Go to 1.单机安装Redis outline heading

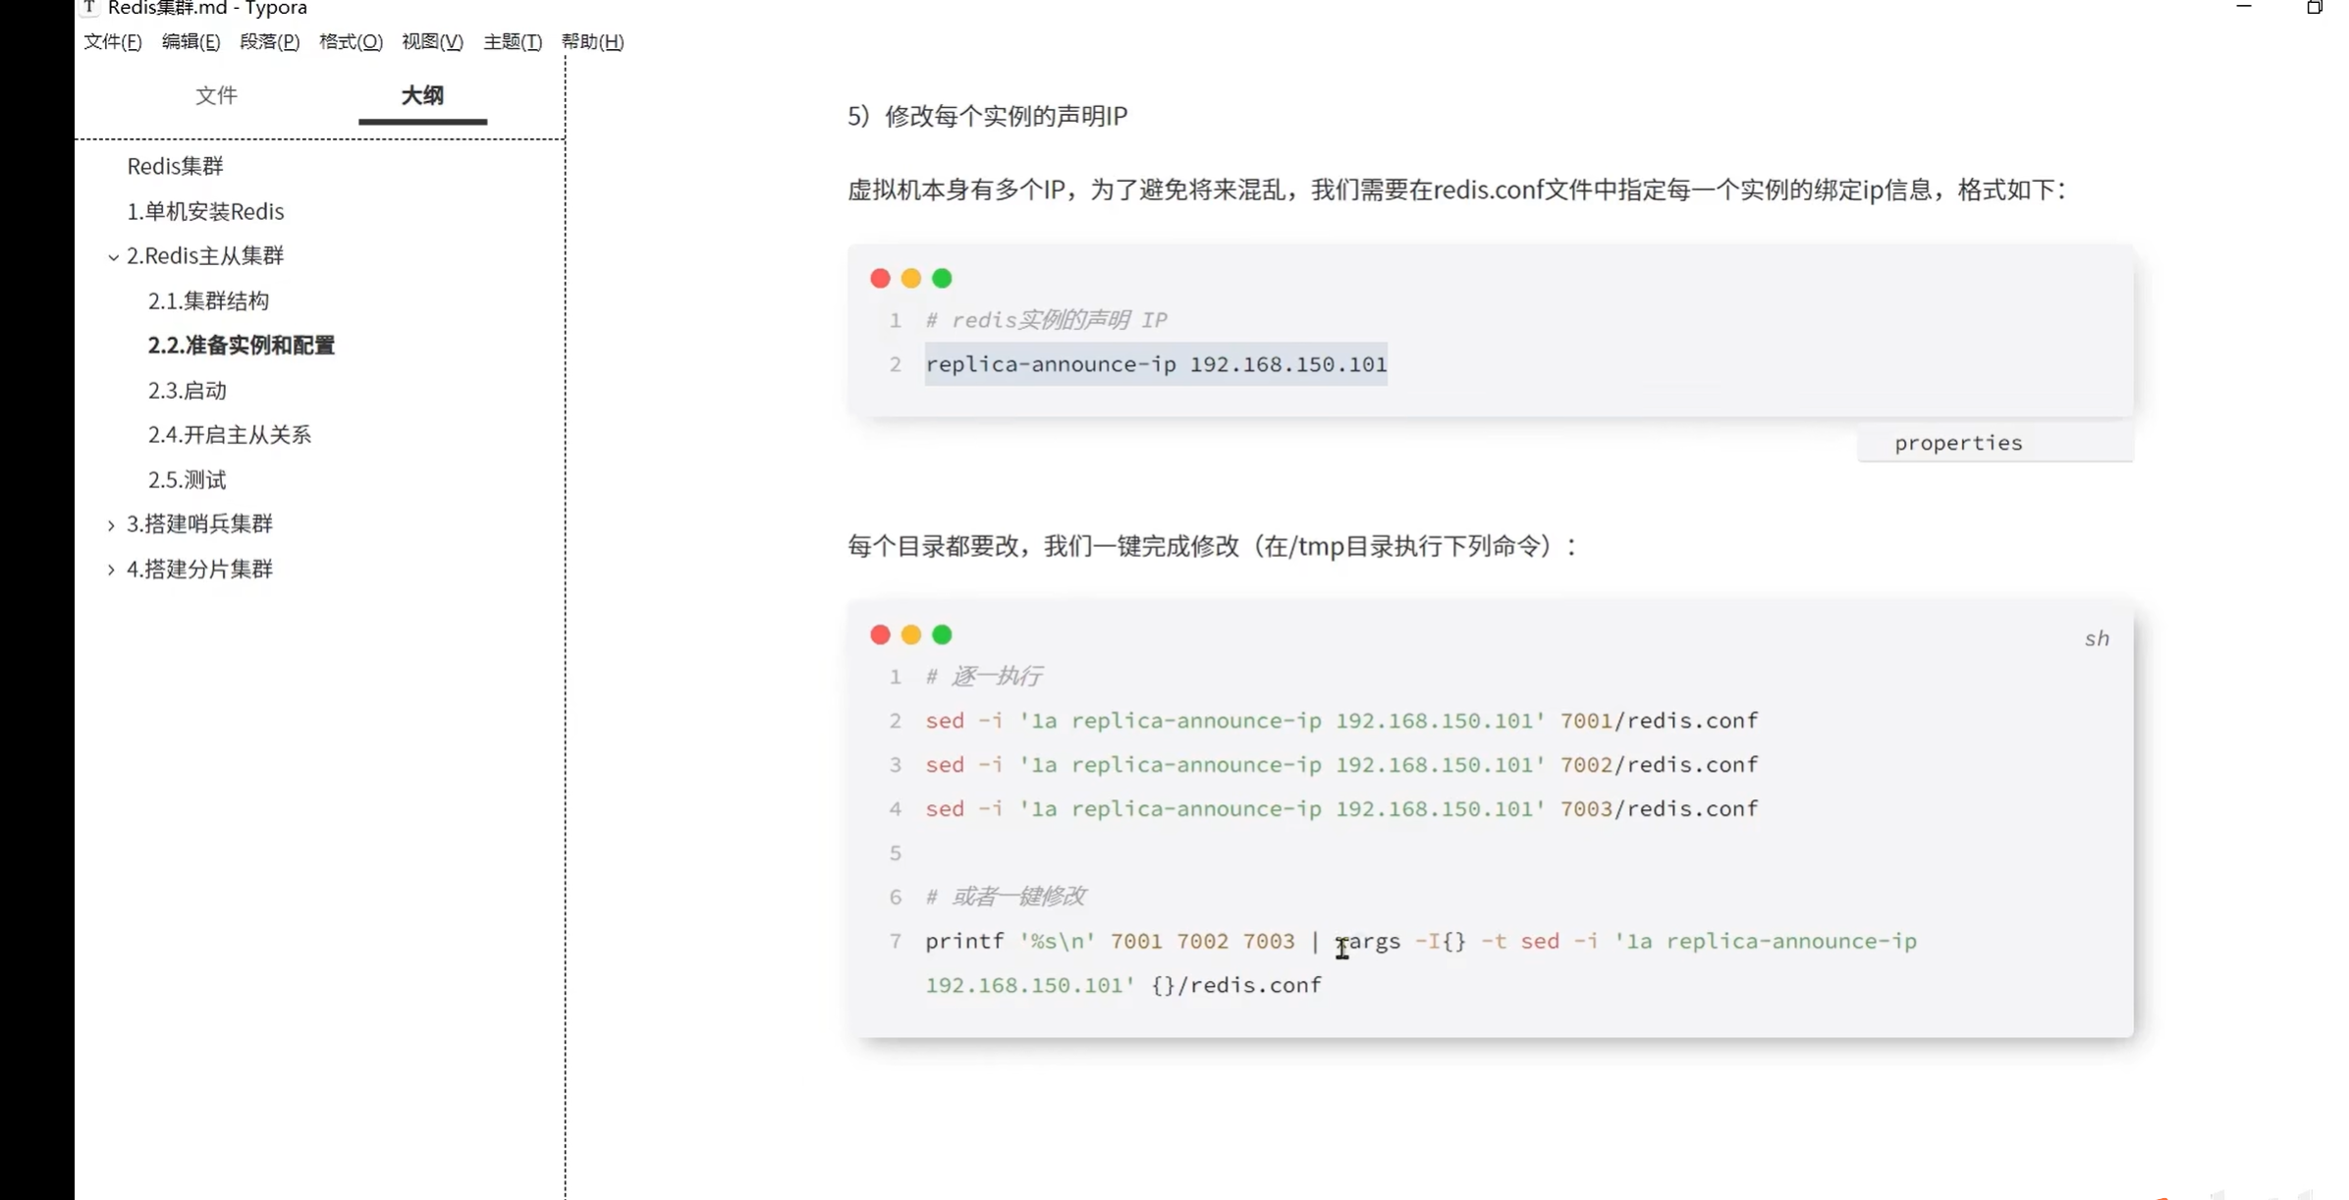[205, 211]
